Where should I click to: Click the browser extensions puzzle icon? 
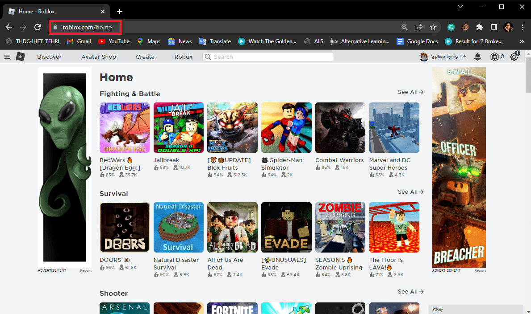(x=479, y=27)
